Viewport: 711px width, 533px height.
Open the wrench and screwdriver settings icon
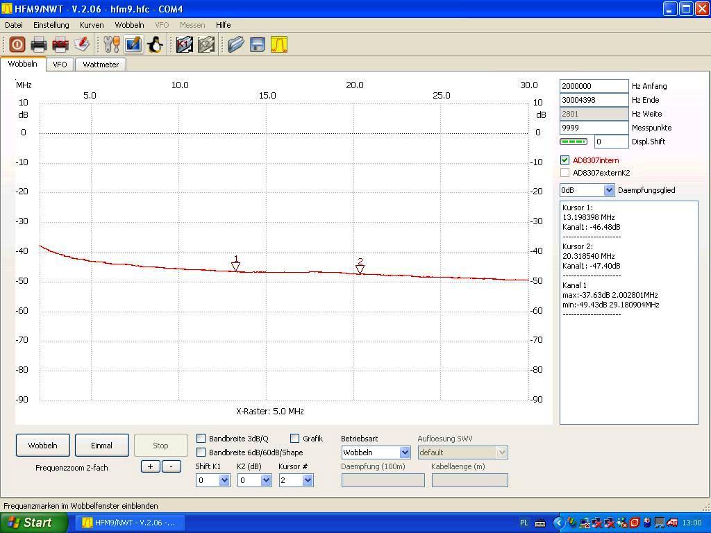(112, 44)
